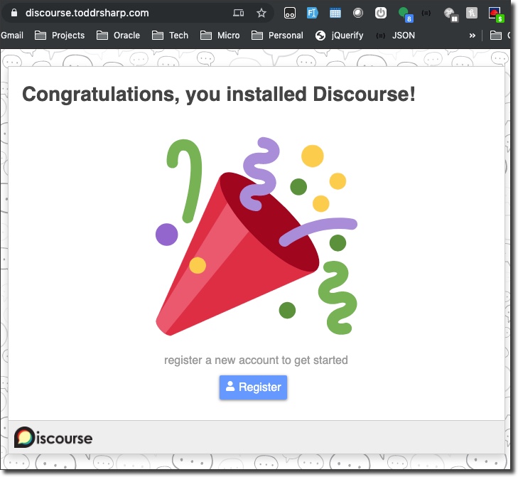Click the jQuerify bookmarklet
This screenshot has width=518, height=477.
coord(339,35)
